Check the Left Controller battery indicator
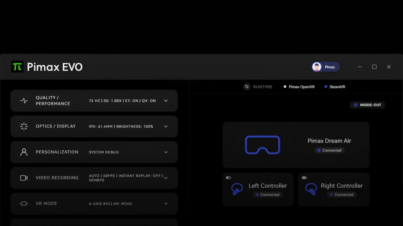This screenshot has height=226, width=403. [228, 178]
